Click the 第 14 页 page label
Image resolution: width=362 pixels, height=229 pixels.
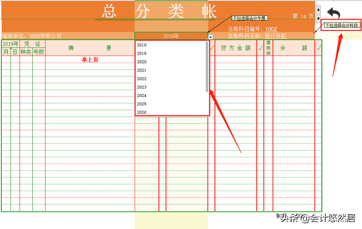pyautogui.click(x=303, y=16)
